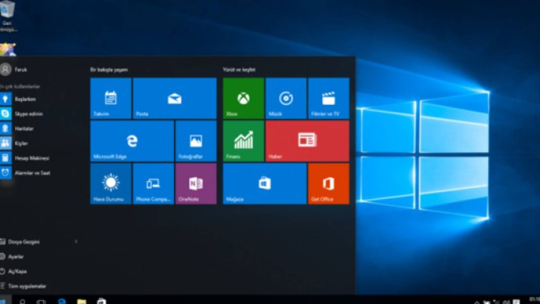This screenshot has width=540, height=304.
Task: Open the Fotoğraflar photos tile
Action: 196,141
